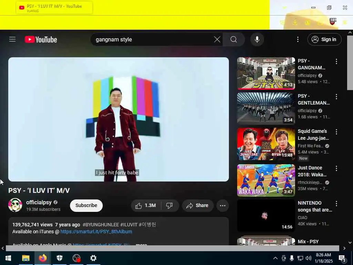Click the video player to pause playback
Image resolution: width=353 pixels, height=265 pixels.
(119, 119)
